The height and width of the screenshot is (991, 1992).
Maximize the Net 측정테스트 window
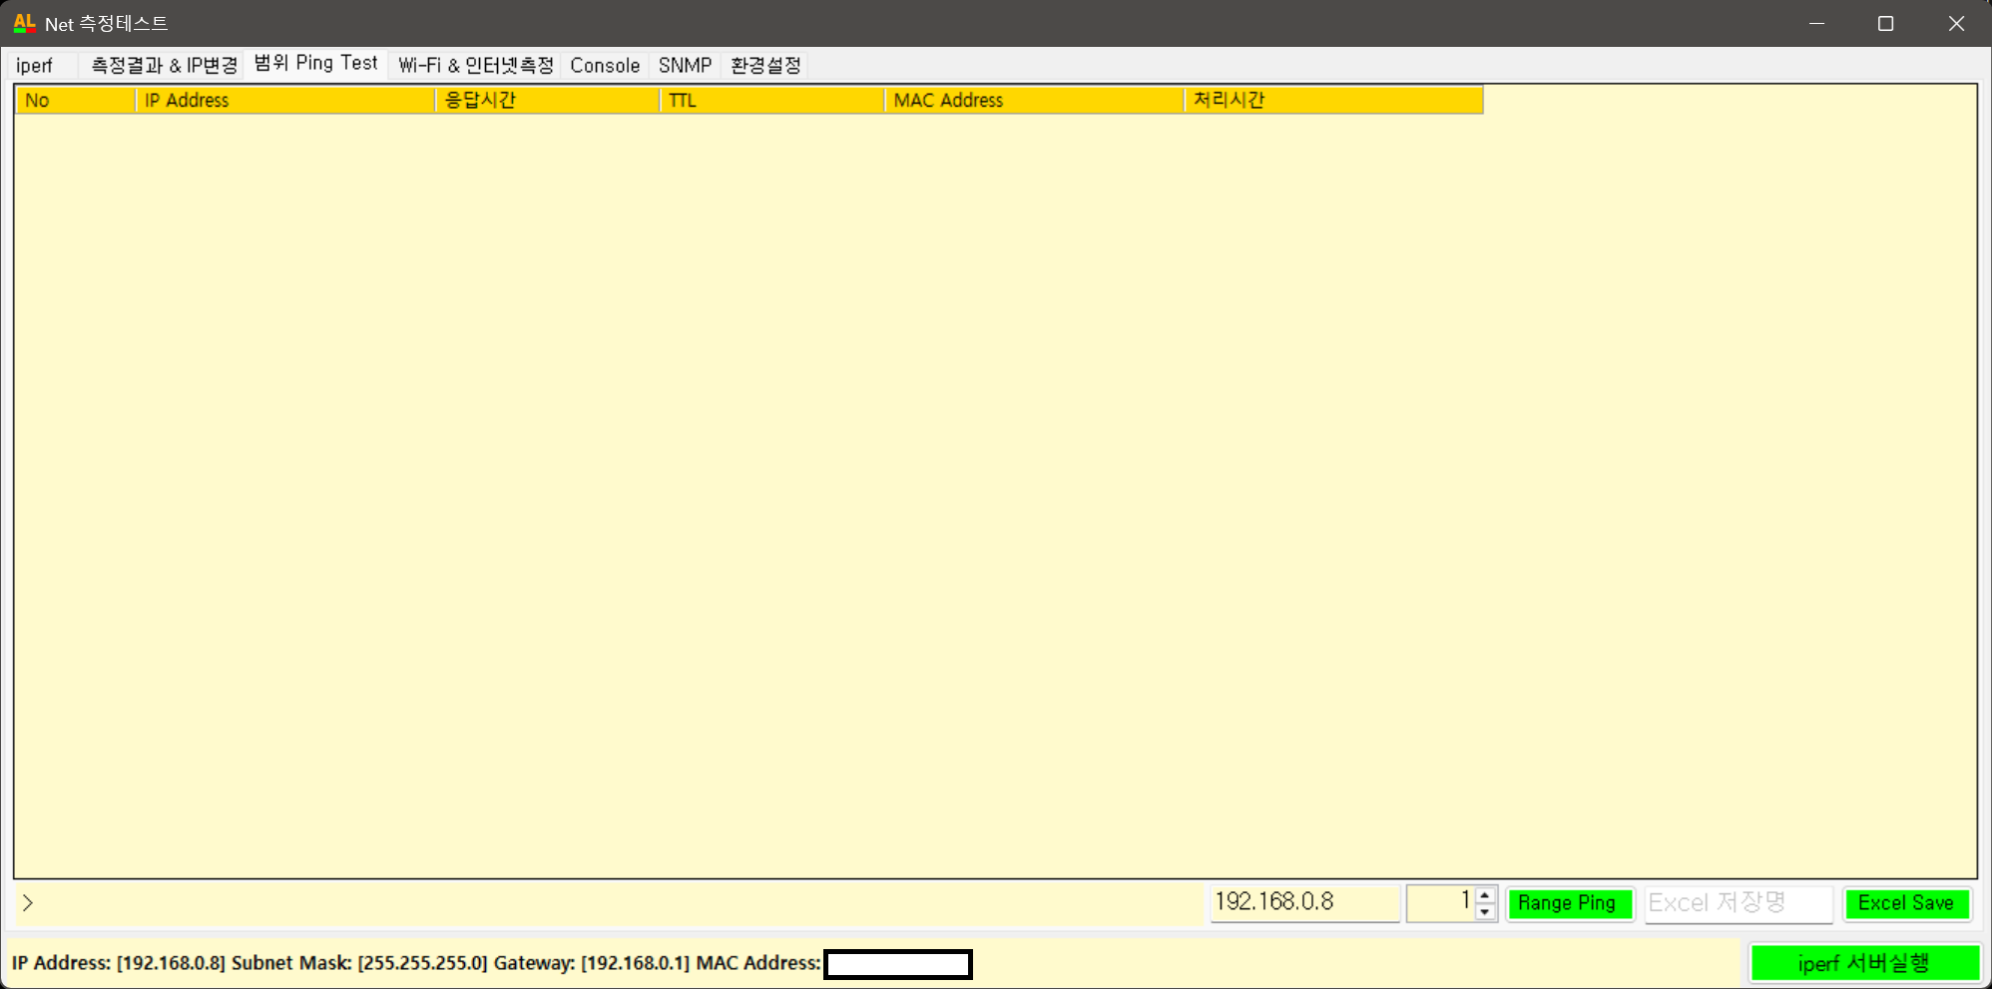click(x=1885, y=23)
